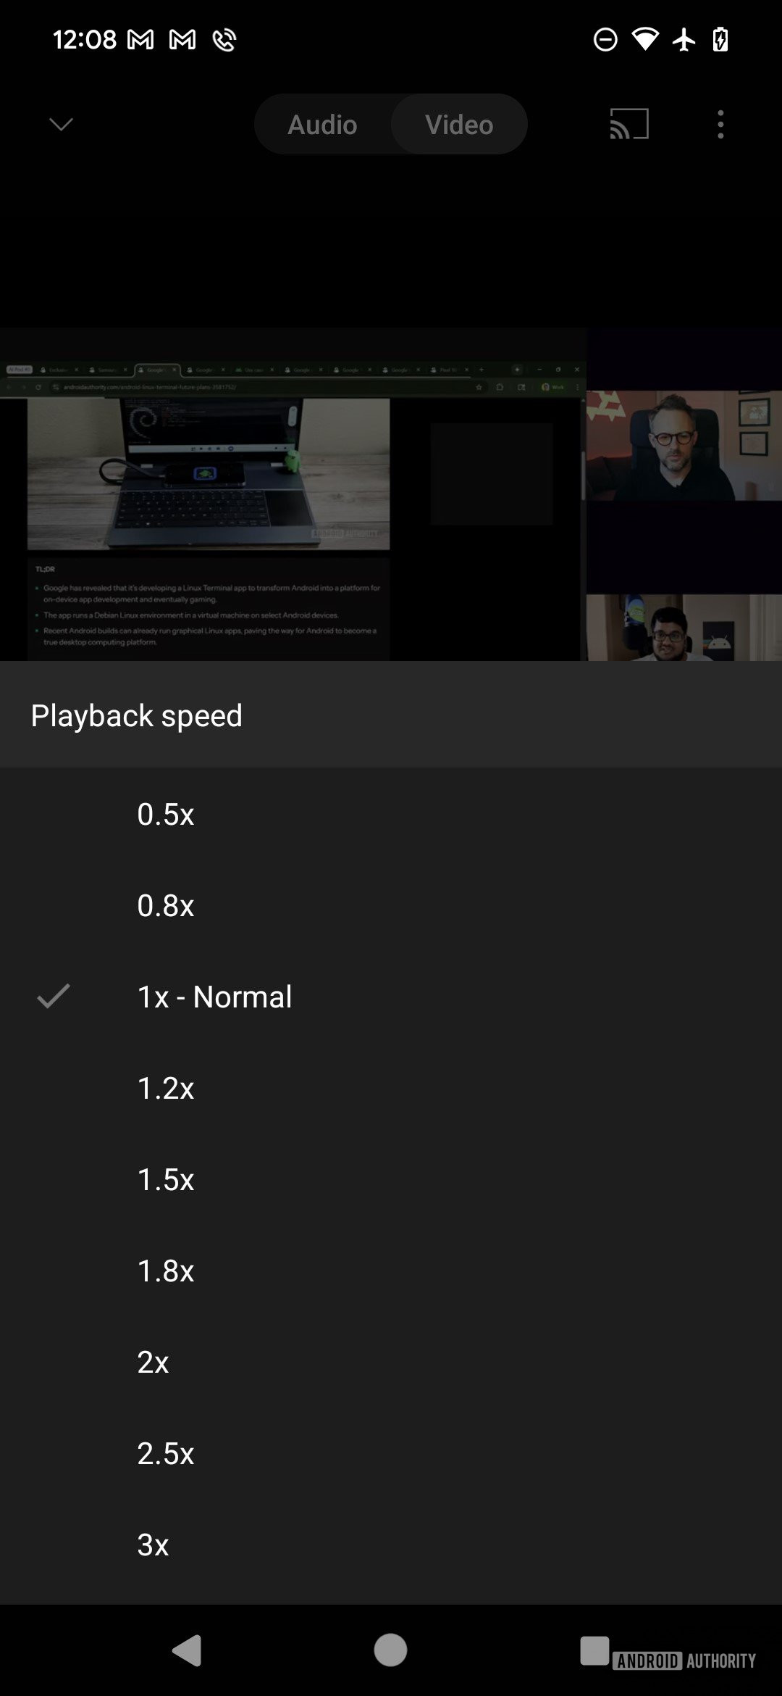Screen dimensions: 782x1696
Task: Tap the first Gmail notification icon
Action: click(x=140, y=39)
